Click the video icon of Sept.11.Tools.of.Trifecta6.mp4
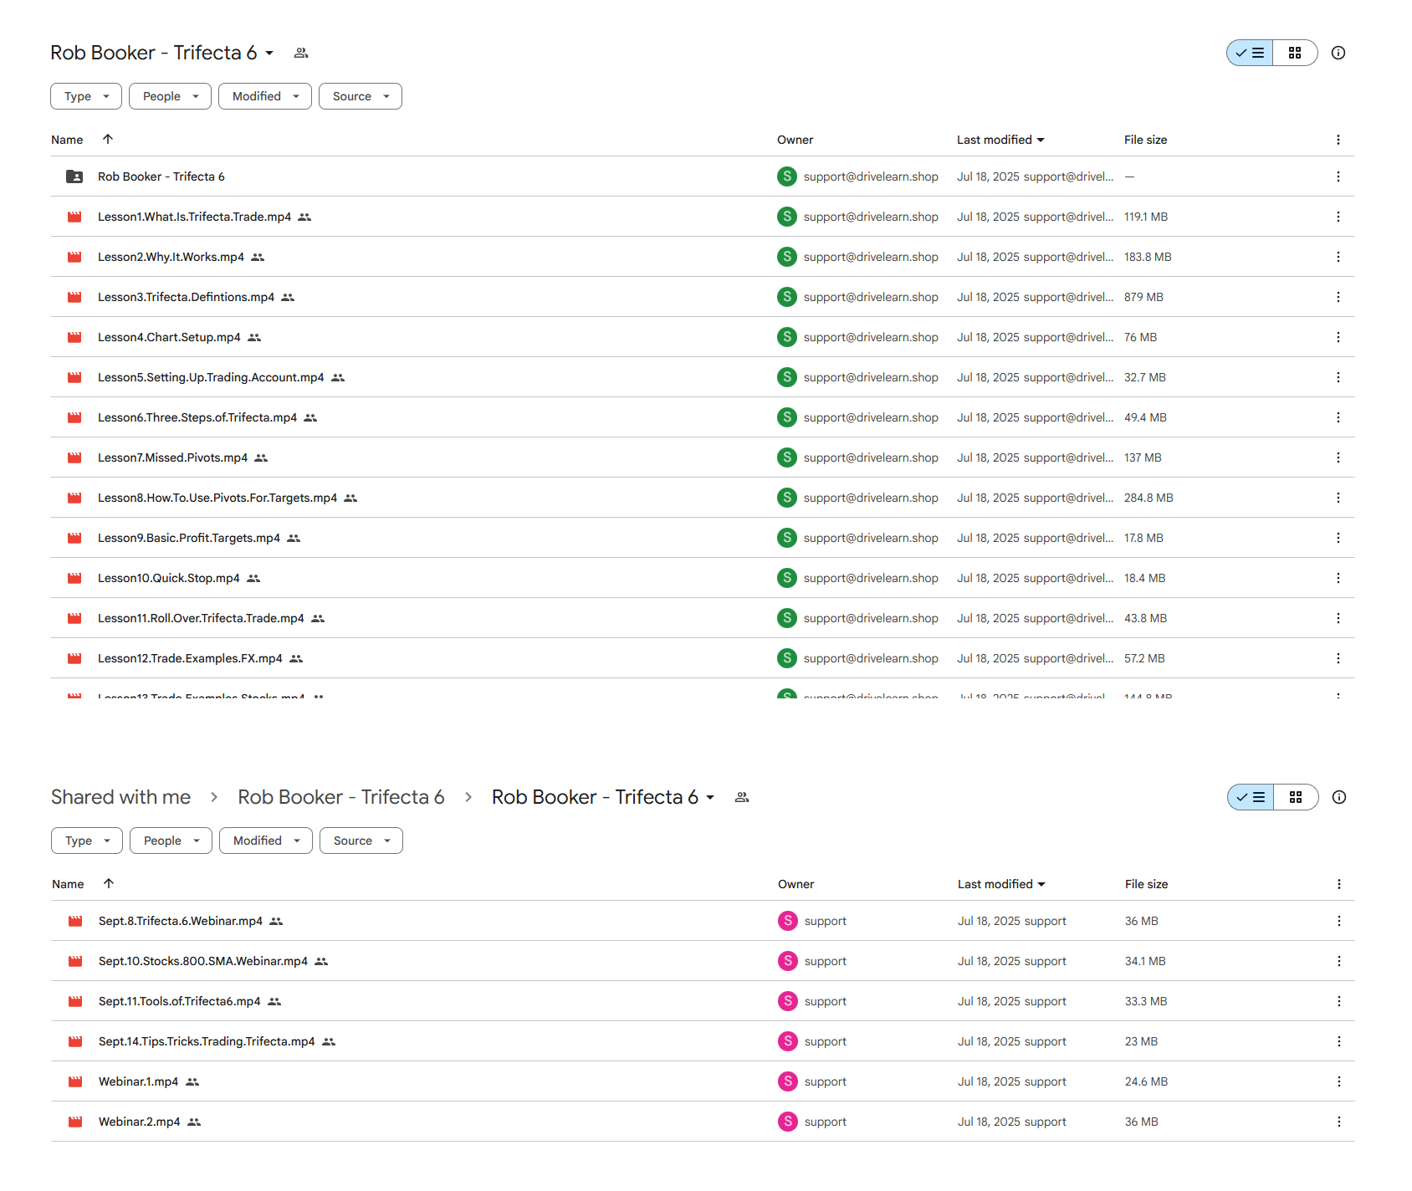The width and height of the screenshot is (1412, 1191). pyautogui.click(x=75, y=1001)
